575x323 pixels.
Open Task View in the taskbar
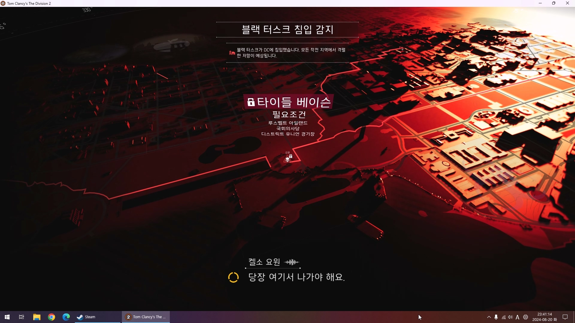22,317
